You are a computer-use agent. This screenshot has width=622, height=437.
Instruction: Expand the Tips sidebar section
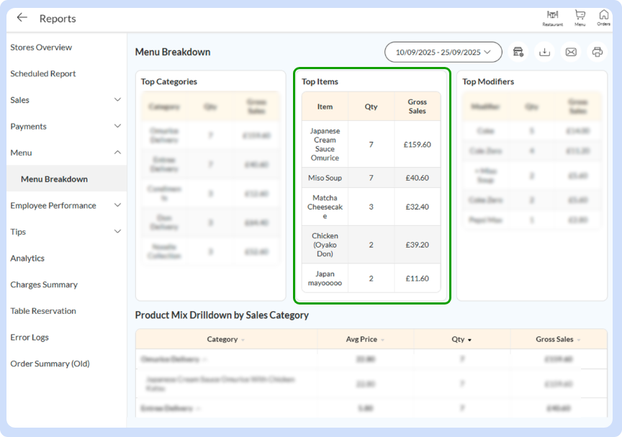pyautogui.click(x=117, y=232)
